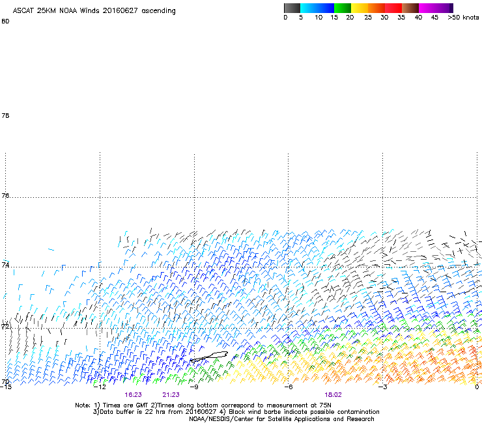Click the yellow 20-25 knots legend segment
This screenshot has width=482, height=423.
360,8
